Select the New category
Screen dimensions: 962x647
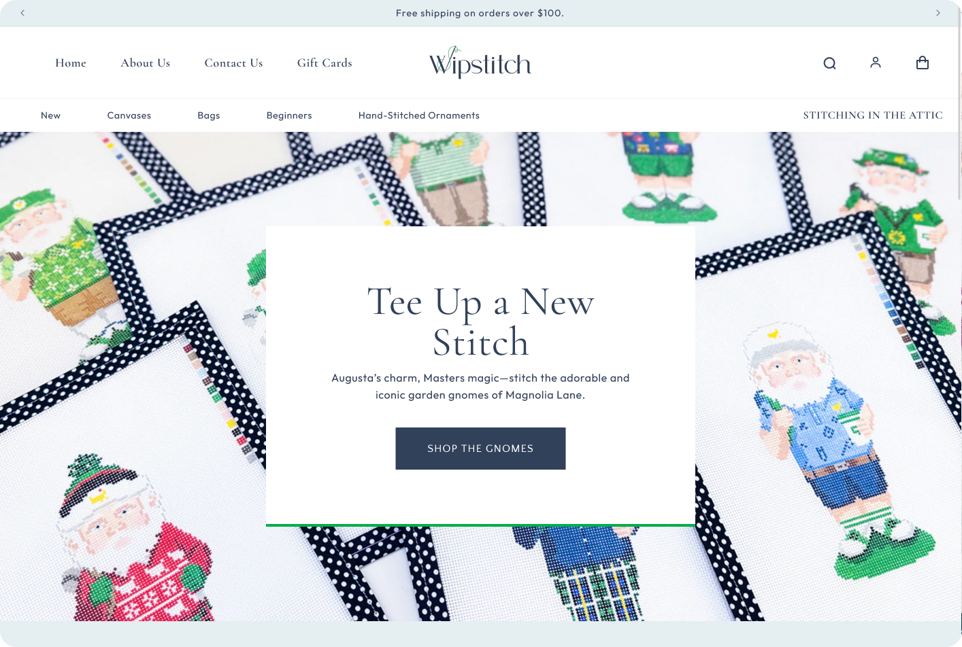pos(50,116)
